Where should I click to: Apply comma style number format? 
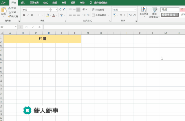[125, 15]
